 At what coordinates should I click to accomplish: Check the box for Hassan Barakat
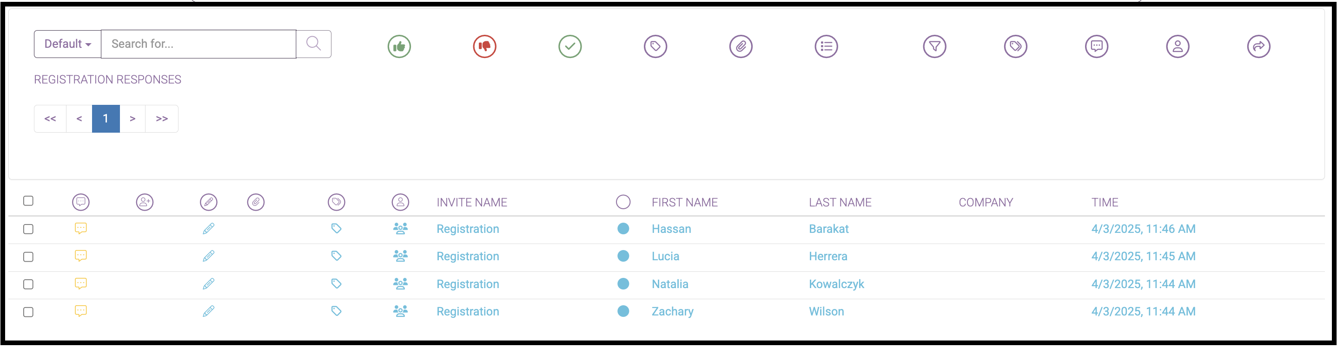click(28, 229)
